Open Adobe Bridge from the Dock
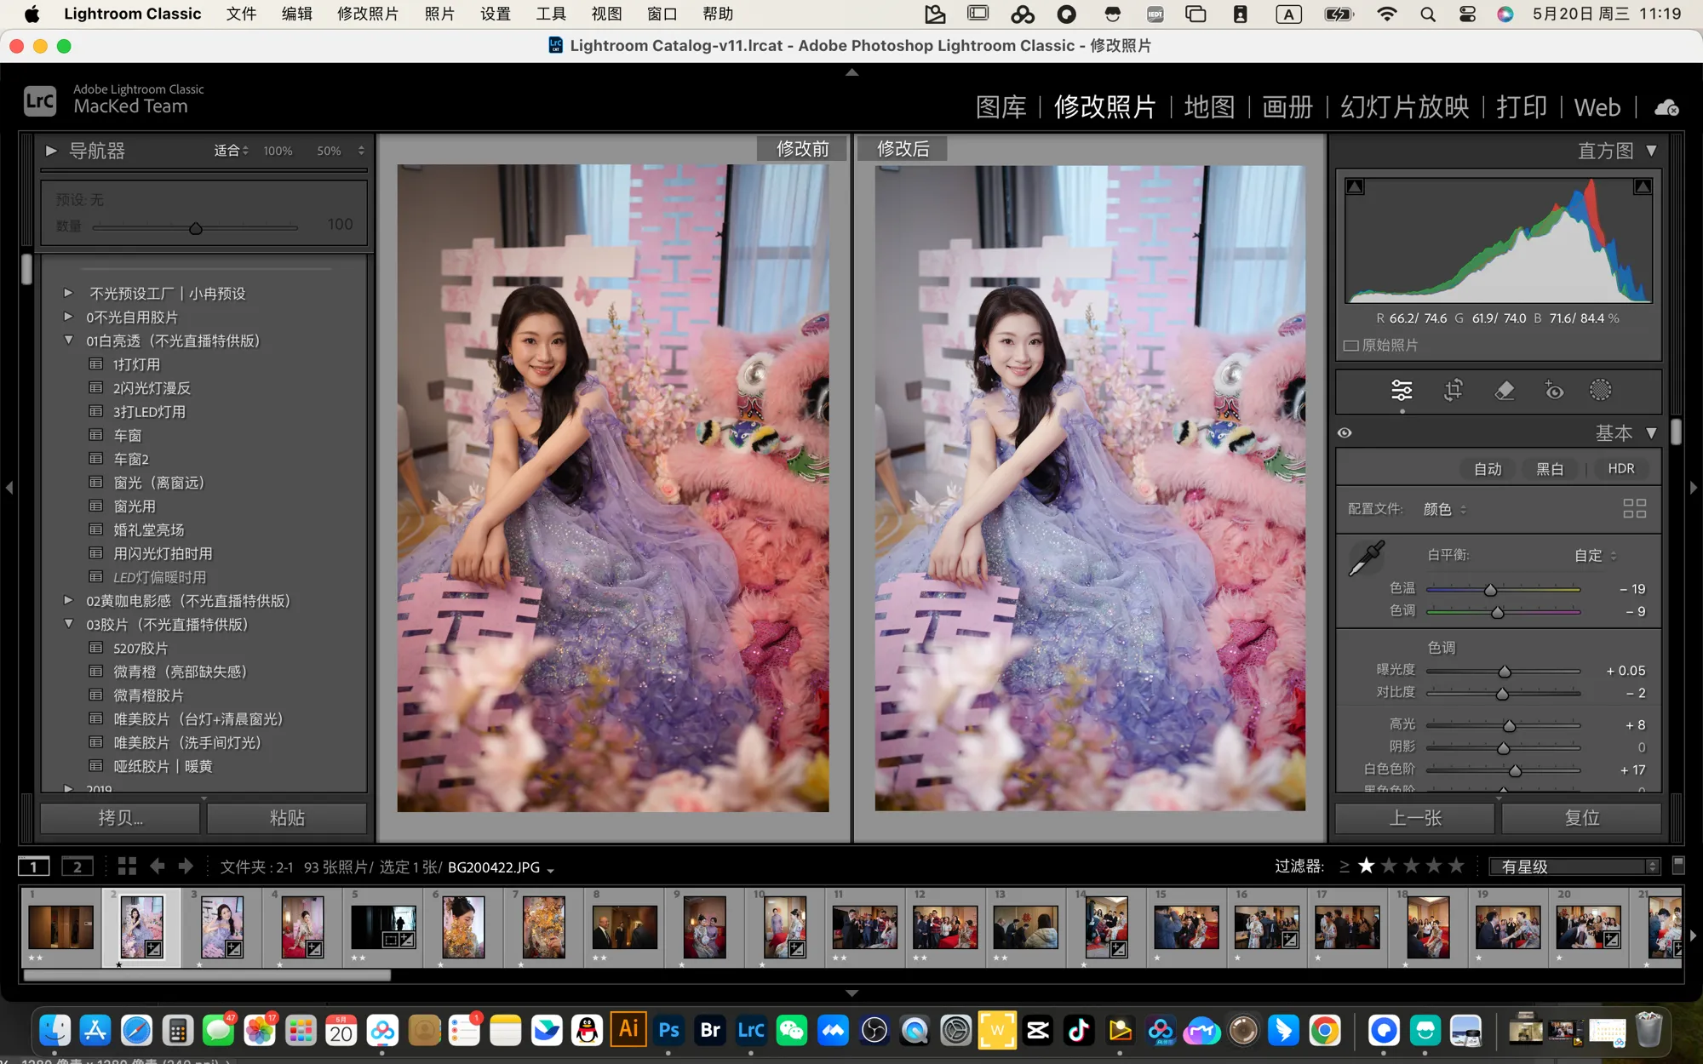This screenshot has height=1064, width=1703. click(710, 1031)
